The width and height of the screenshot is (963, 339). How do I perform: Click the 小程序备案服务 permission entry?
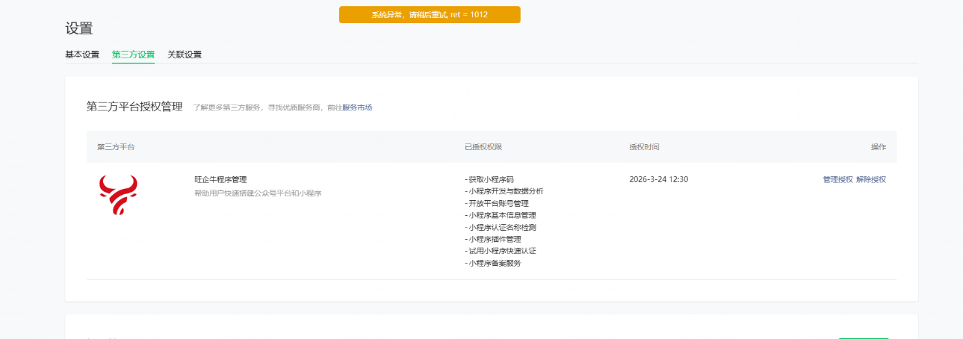[493, 263]
